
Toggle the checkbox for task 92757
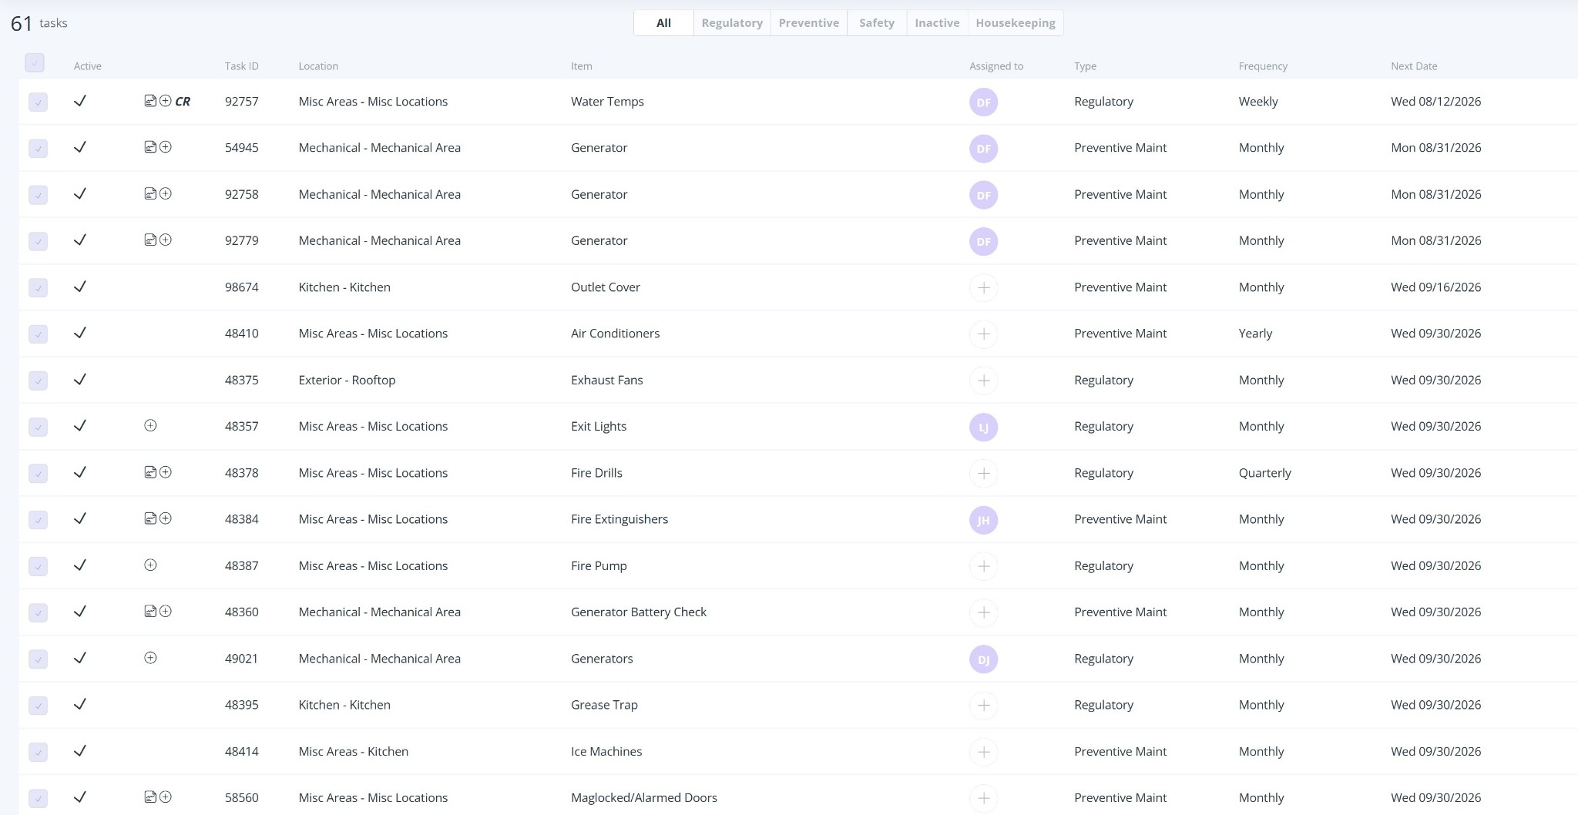38,102
